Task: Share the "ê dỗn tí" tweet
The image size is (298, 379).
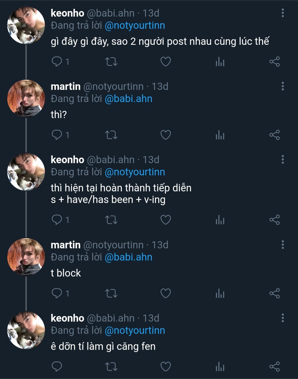Action: (x=275, y=367)
